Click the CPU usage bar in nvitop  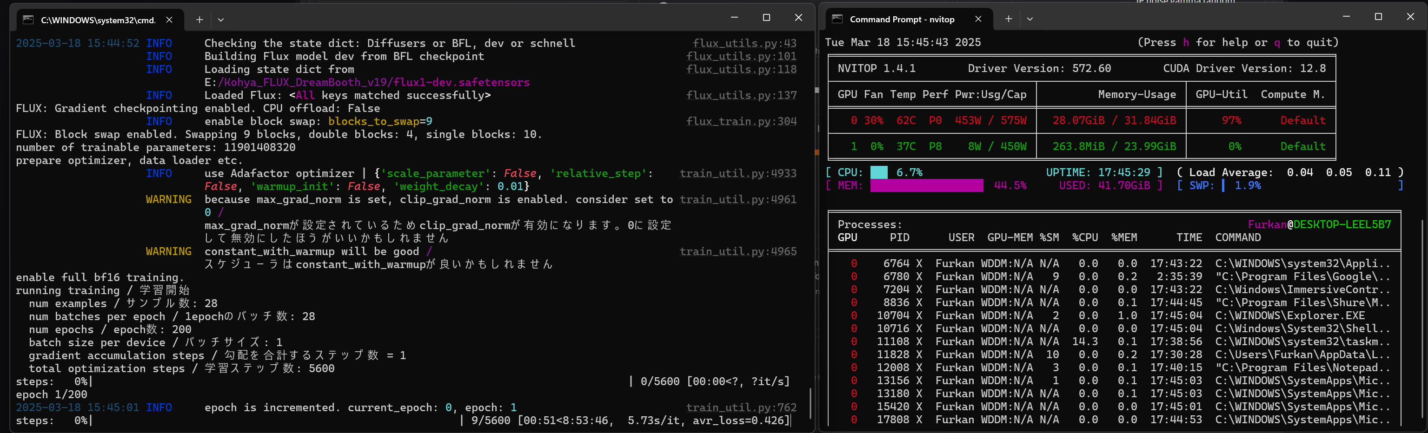point(879,173)
